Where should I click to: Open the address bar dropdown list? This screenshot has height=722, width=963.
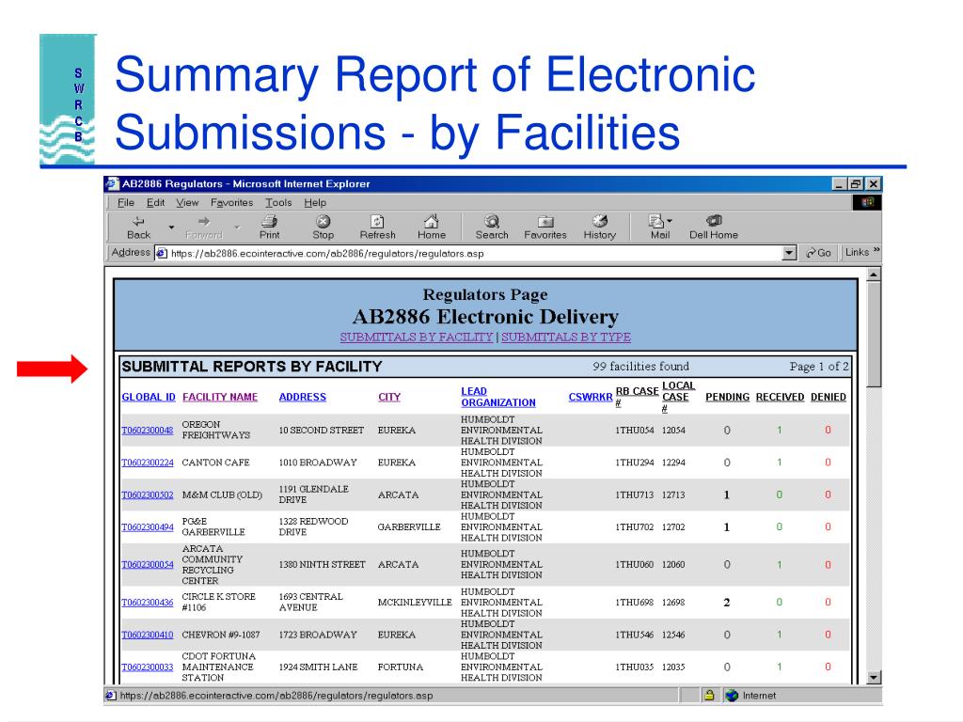pos(789,253)
